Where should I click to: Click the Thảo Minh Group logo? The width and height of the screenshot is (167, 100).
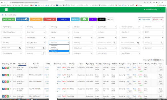point(14,10)
